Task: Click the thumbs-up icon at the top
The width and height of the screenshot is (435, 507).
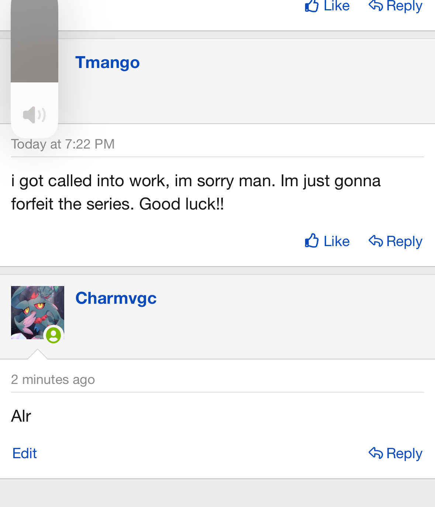Action: click(x=312, y=6)
